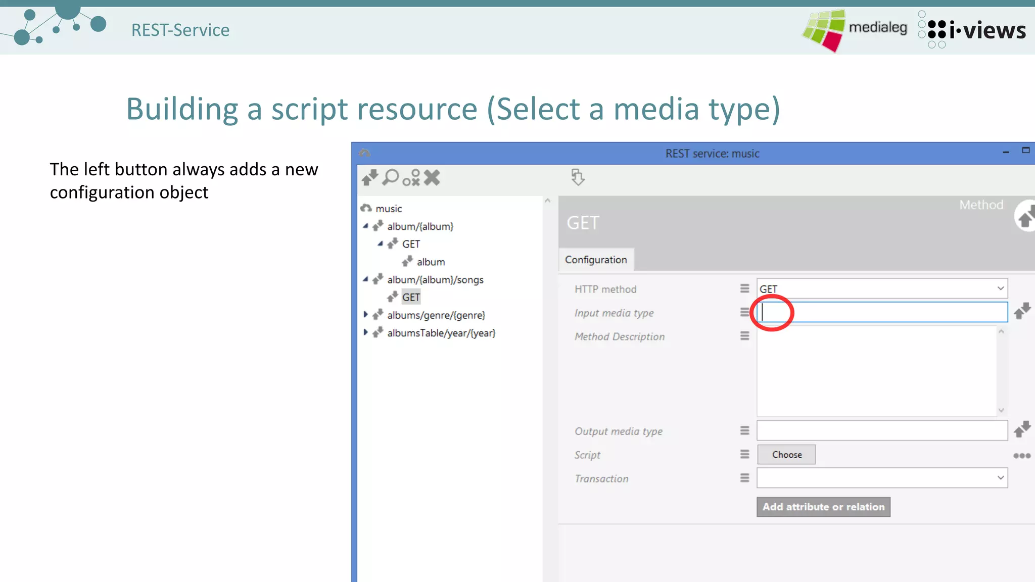Expand the albums/genre/{genre} tree node

[365, 314]
